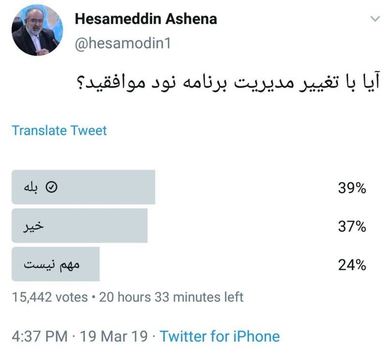Click the Hesameddin Ashena display name

point(146,19)
